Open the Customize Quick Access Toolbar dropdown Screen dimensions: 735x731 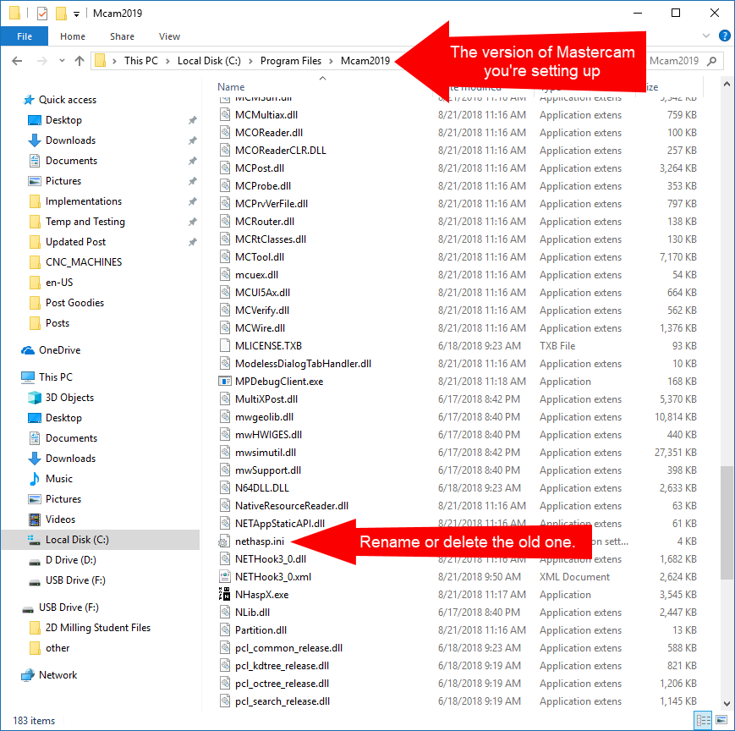click(76, 14)
